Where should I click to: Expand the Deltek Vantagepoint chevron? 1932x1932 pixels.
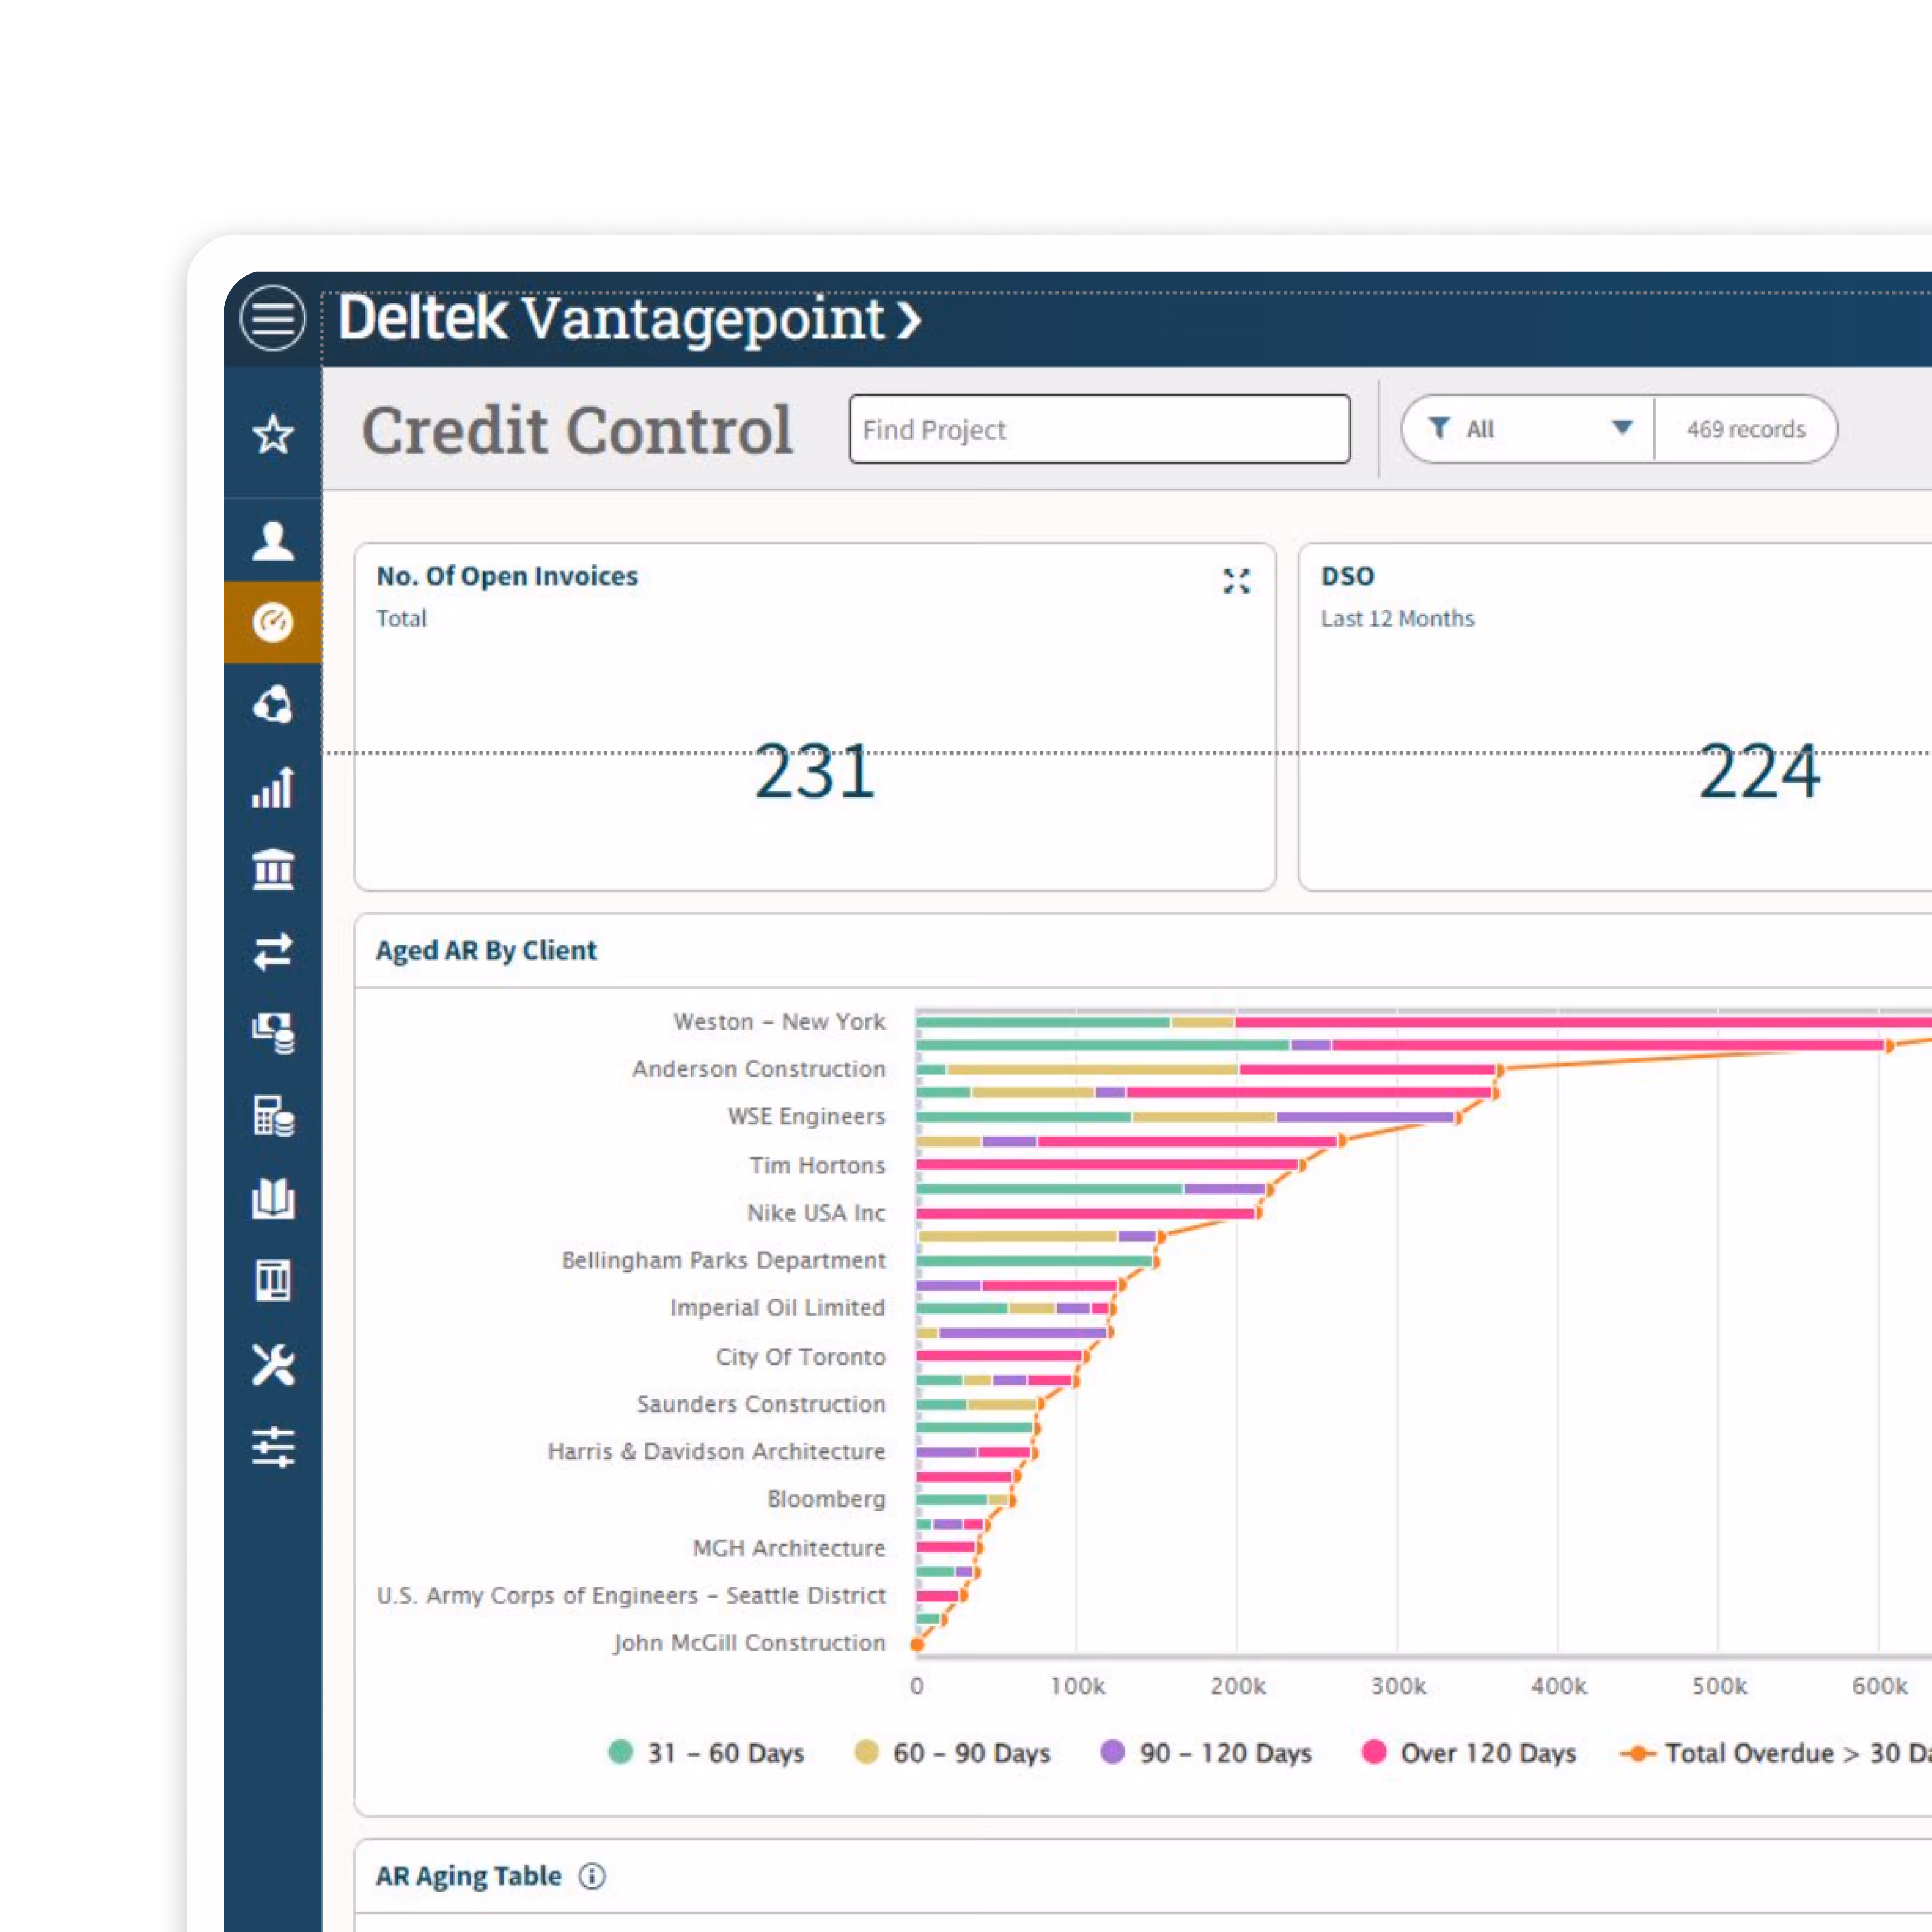[908, 320]
